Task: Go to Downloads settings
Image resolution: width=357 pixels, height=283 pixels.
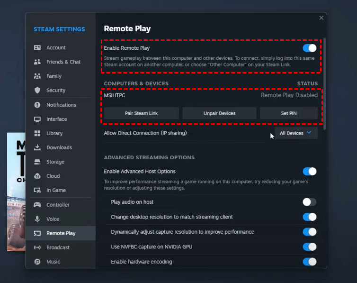Action: [x=61, y=147]
